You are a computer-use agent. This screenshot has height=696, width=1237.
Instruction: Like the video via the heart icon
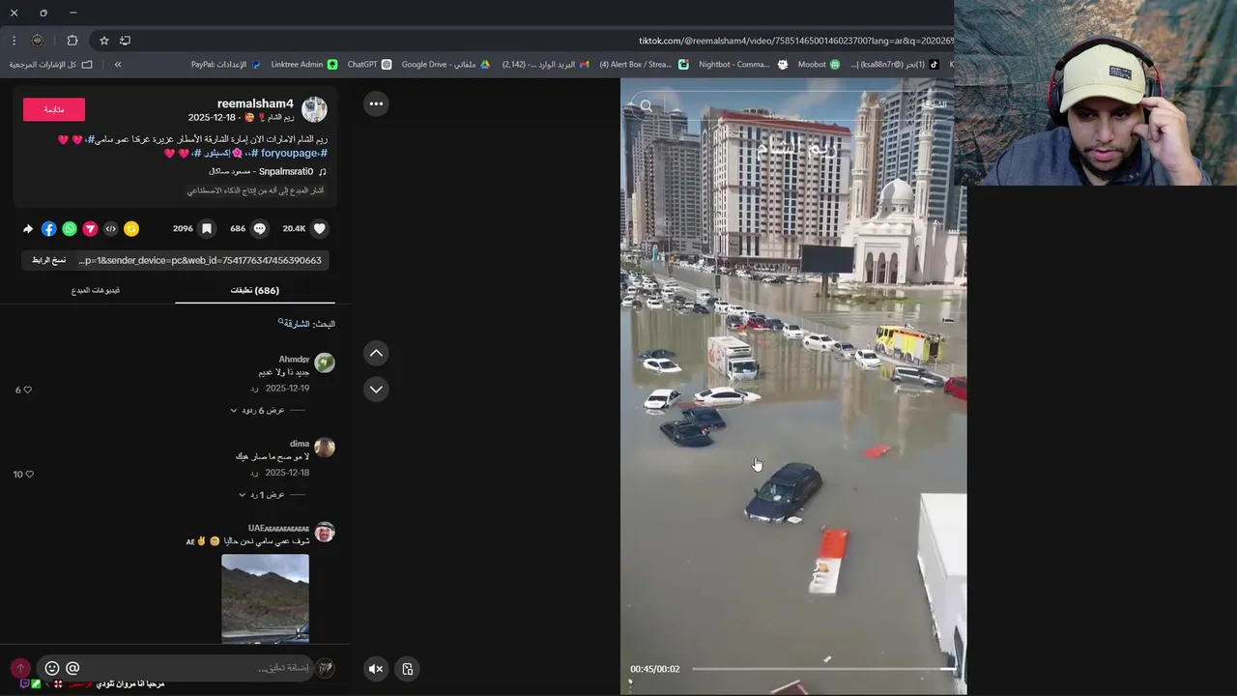click(x=320, y=229)
